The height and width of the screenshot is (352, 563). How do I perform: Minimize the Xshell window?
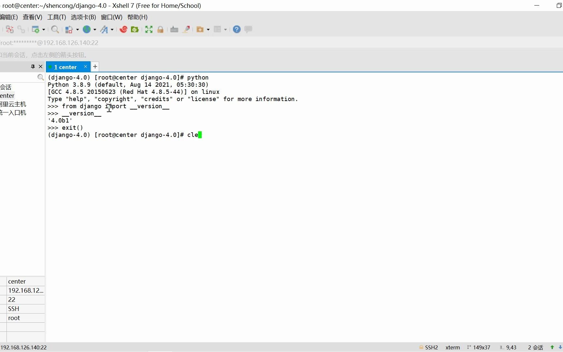pos(537,6)
